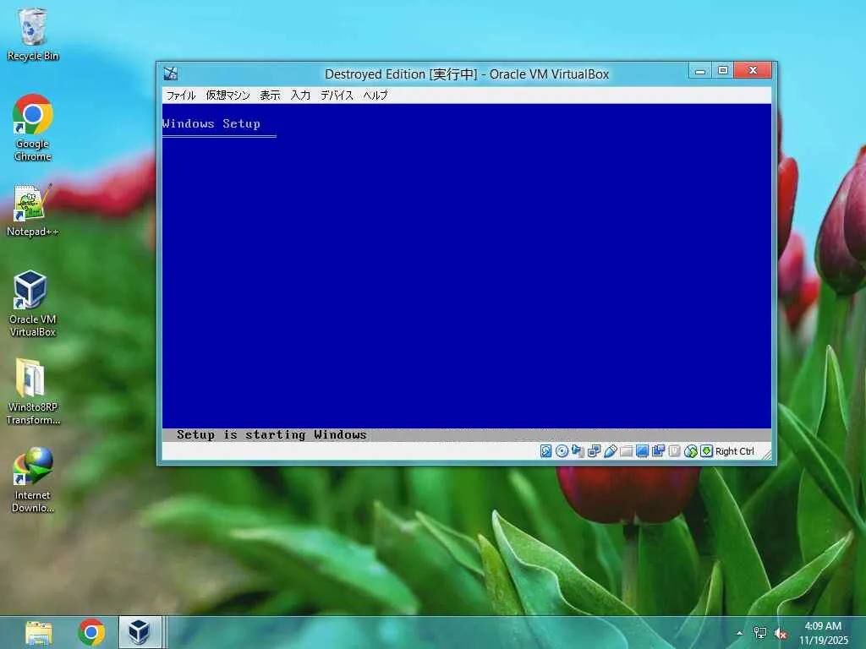Open File Explorer from the taskbar
The width and height of the screenshot is (866, 649).
tap(39, 632)
